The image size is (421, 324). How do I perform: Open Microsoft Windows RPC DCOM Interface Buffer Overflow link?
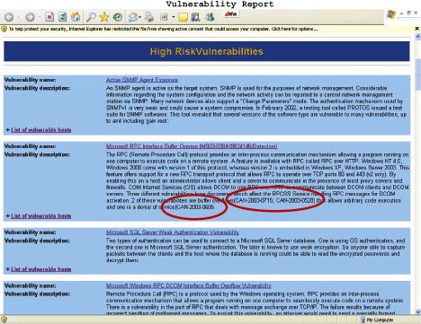[188, 285]
